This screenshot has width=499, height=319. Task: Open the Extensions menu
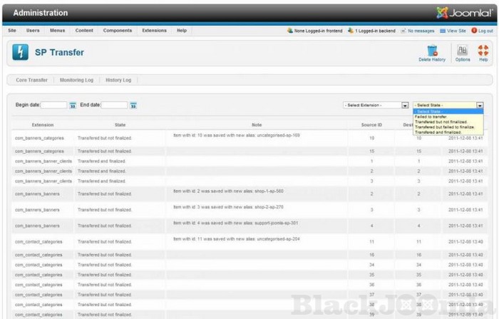point(154,31)
